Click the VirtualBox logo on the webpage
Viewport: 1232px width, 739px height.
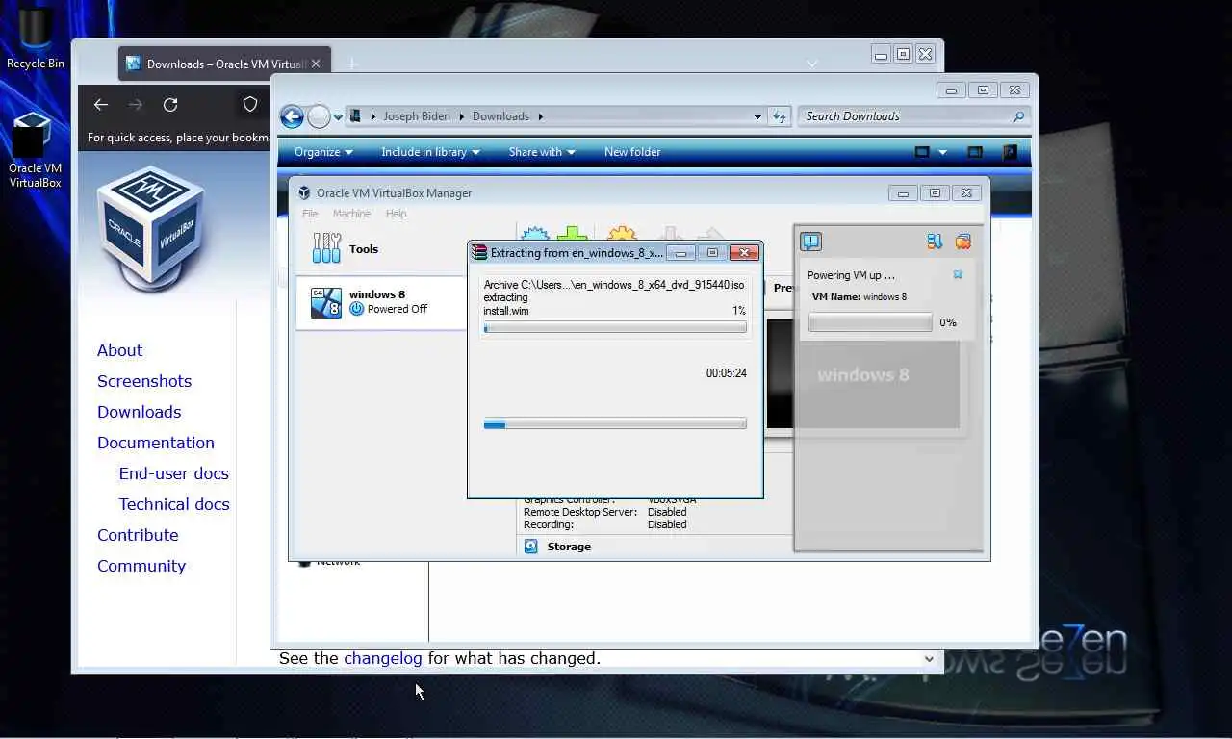click(150, 228)
